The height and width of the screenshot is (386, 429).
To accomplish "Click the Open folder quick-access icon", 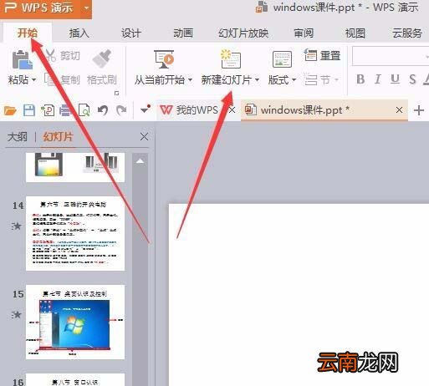I will [10, 110].
